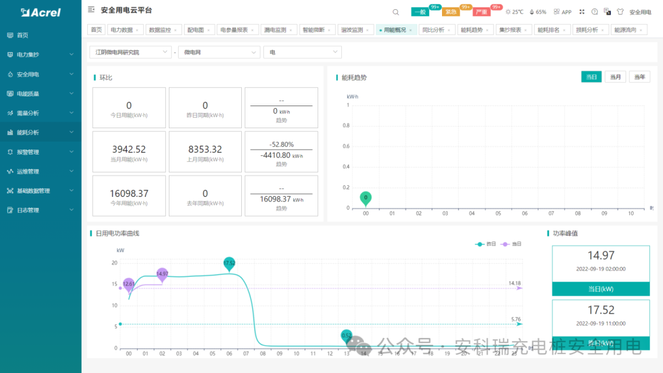Screen dimensions: 663x373
Task: Click the temperature sun weather icon
Action: [x=508, y=12]
